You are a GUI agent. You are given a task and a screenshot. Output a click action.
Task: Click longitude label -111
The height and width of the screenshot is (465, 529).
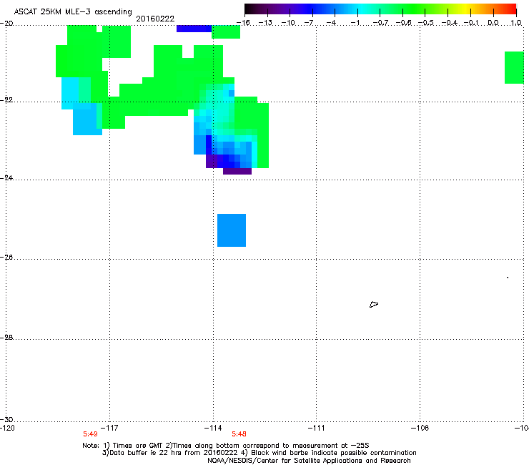pyautogui.click(x=317, y=428)
